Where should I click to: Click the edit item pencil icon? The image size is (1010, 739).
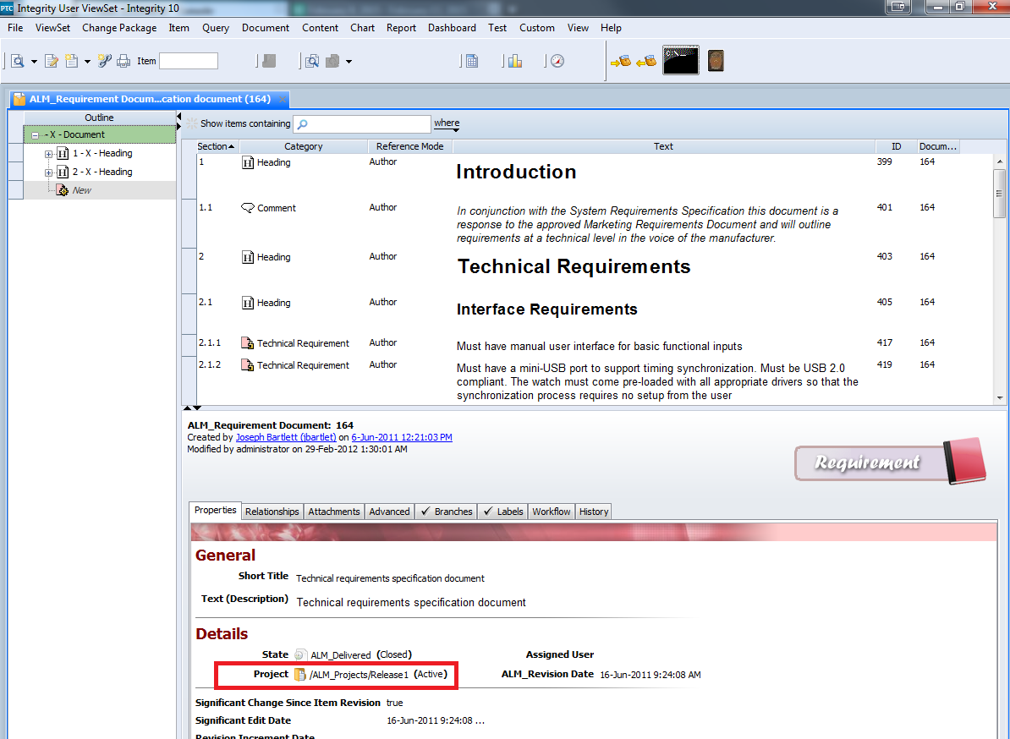click(x=52, y=61)
